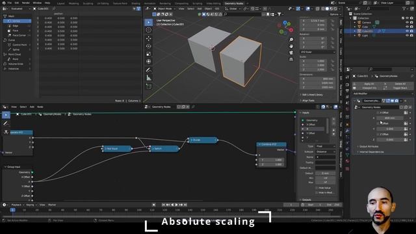Screen dimensions: 416x234
Task: Click Apply All modifiers button
Action: [369, 84]
